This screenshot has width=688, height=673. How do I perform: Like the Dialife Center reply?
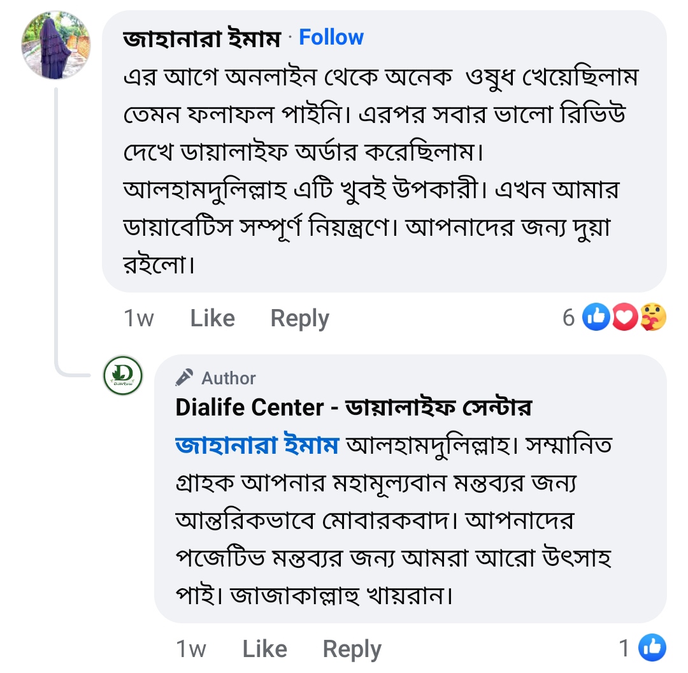[264, 649]
